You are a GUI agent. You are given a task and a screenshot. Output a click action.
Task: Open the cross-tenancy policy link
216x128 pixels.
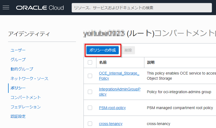click(x=111, y=124)
